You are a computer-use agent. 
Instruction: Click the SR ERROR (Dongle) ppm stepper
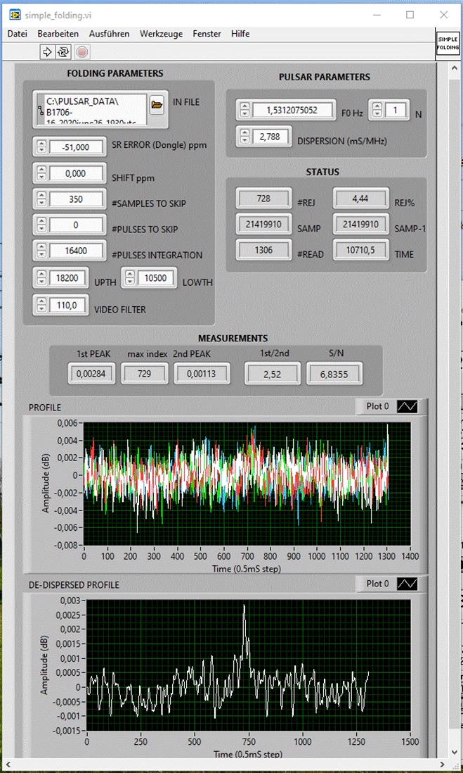41,146
